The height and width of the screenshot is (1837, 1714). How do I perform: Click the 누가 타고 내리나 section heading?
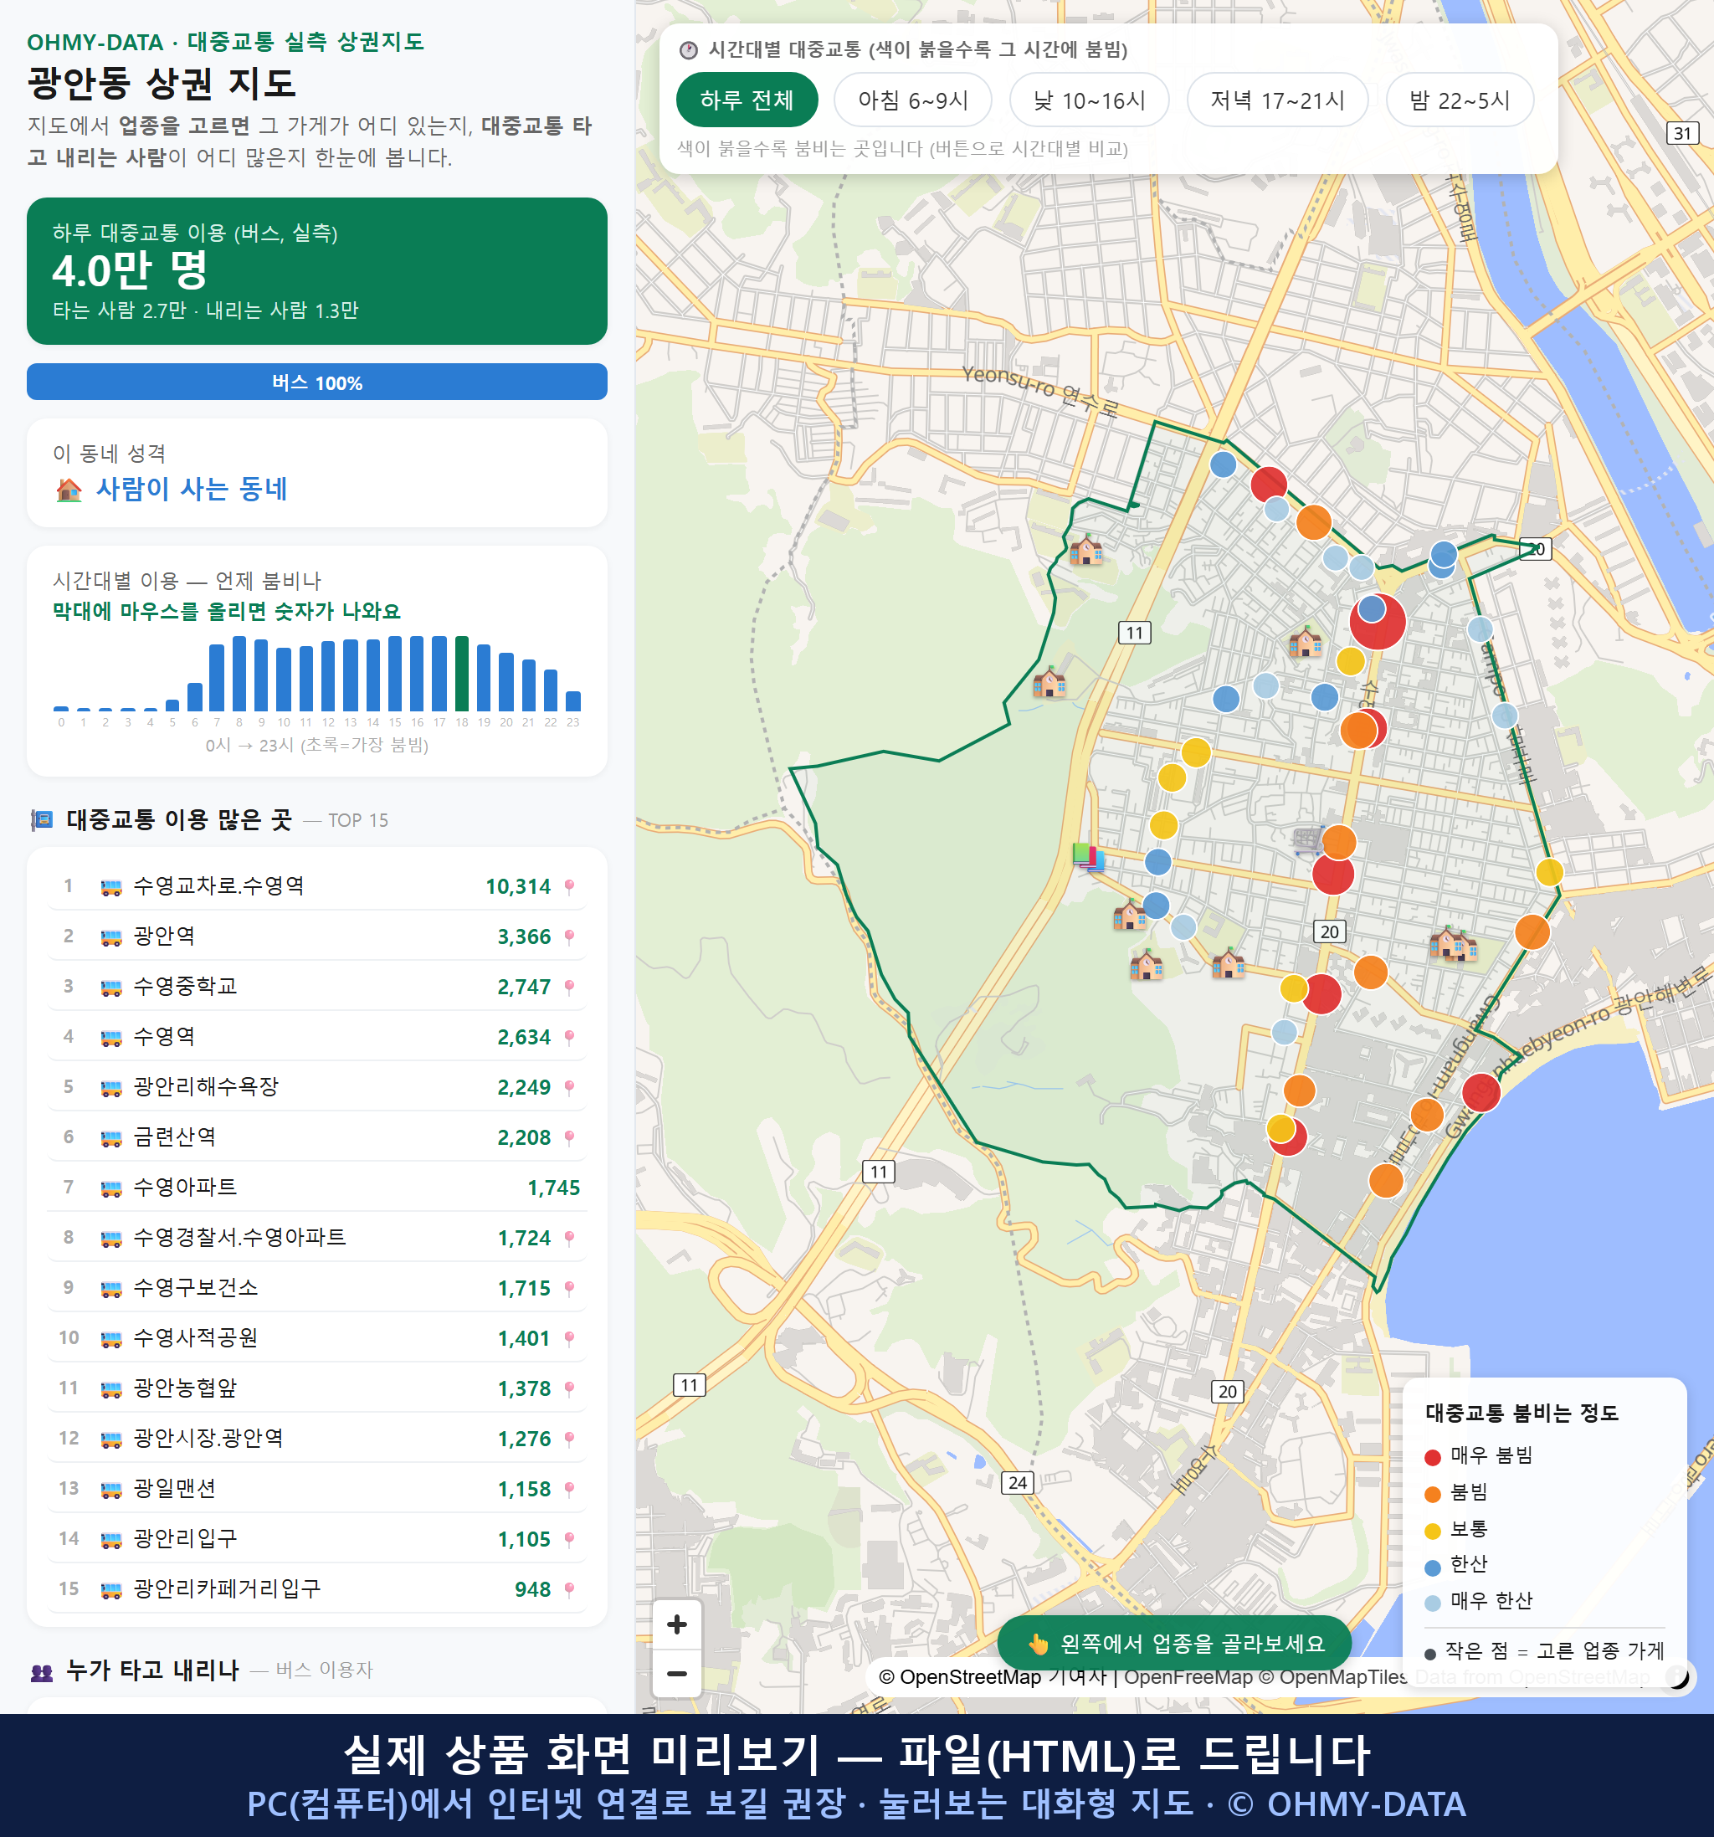pos(152,1670)
